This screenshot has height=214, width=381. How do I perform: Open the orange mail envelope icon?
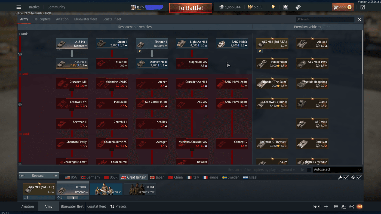[360, 207]
